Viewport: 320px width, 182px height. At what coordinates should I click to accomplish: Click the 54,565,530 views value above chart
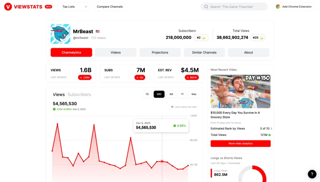pos(65,104)
